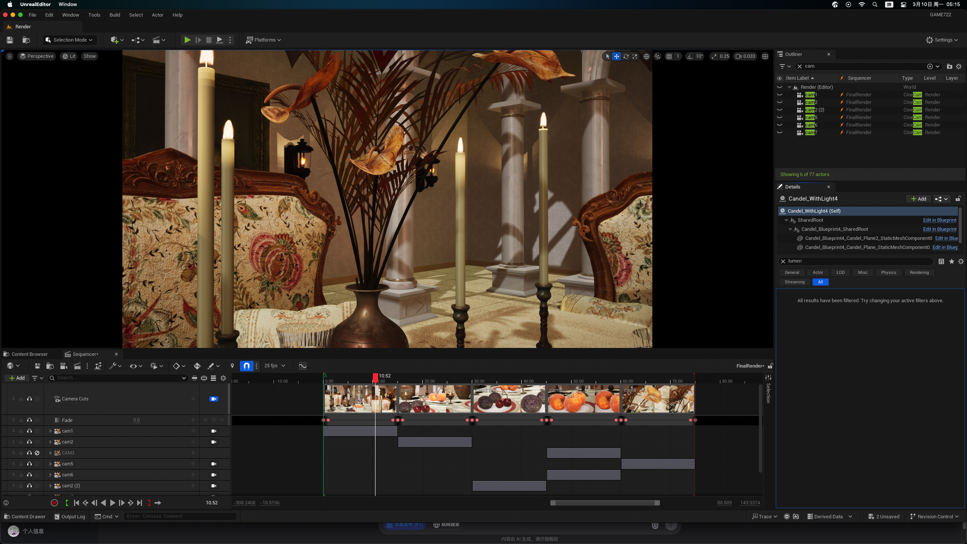Open the sequencer curve editor icon
The height and width of the screenshot is (544, 967).
(x=303, y=366)
